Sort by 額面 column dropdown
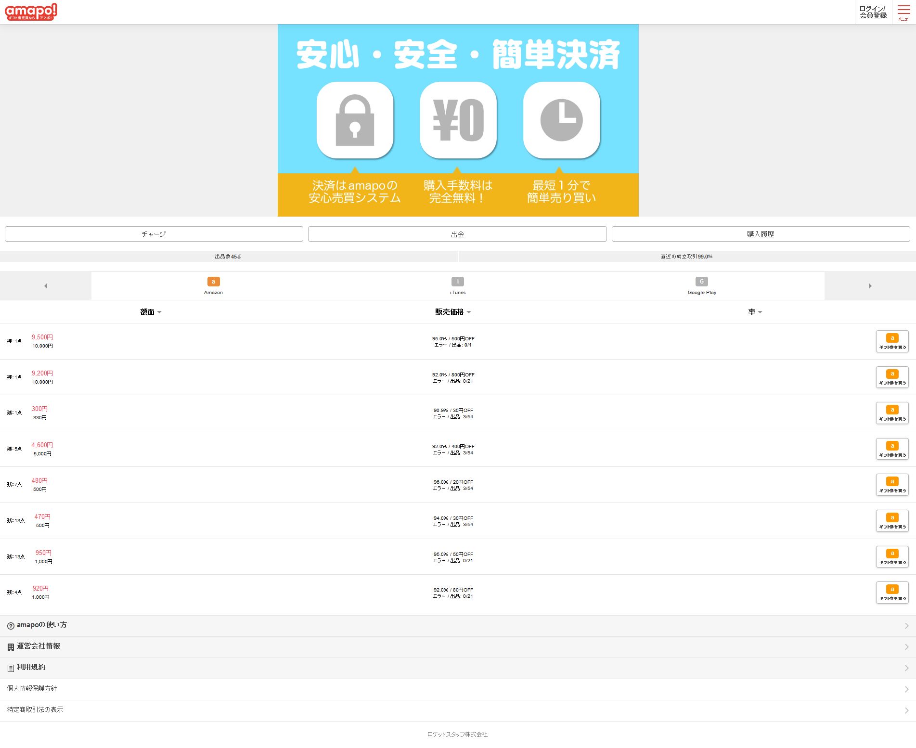 [151, 312]
